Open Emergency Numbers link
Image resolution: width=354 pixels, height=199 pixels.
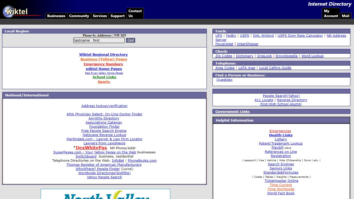[103, 64]
